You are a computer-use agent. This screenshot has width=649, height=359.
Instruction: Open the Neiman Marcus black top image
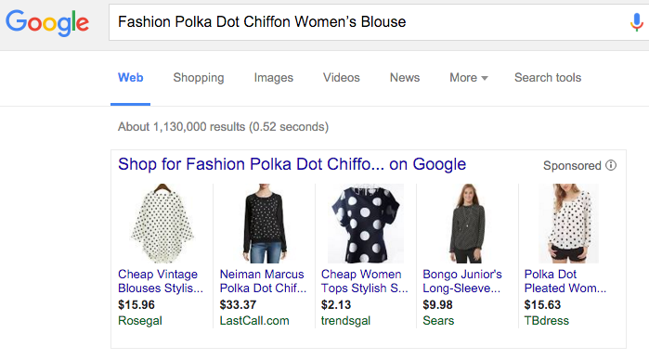click(x=264, y=224)
